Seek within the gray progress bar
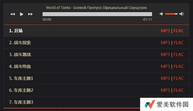This screenshot has height=111, width=193. 97,14
